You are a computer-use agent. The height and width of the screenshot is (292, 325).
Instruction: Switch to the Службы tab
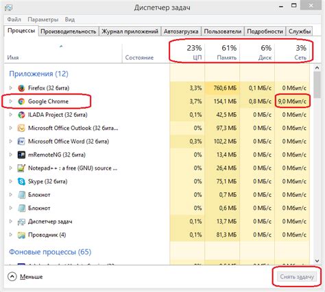point(300,31)
